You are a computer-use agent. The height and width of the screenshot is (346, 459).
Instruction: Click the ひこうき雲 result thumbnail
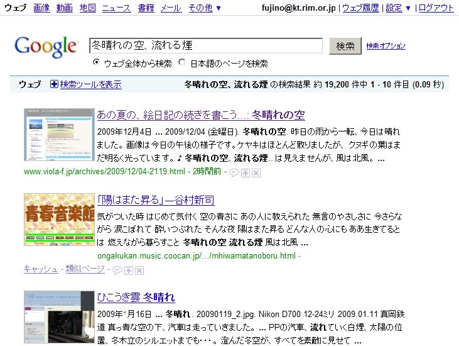click(x=59, y=317)
